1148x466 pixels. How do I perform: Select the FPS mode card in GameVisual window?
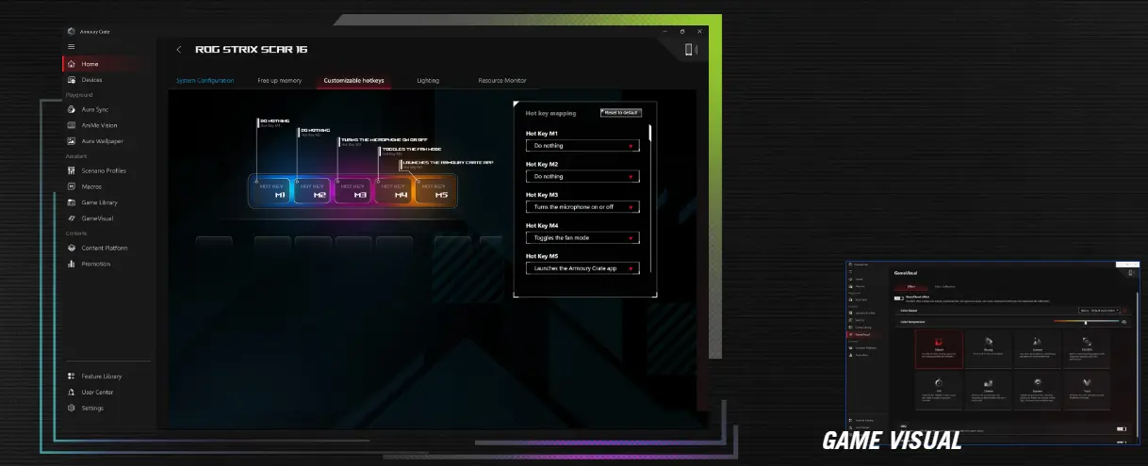939,390
